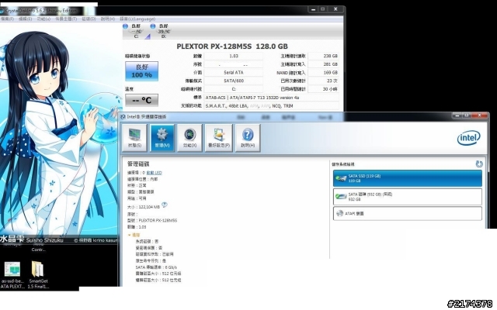This screenshot has height=310, width=497.
Task: Click the -- °C temperature button
Action: [141, 100]
